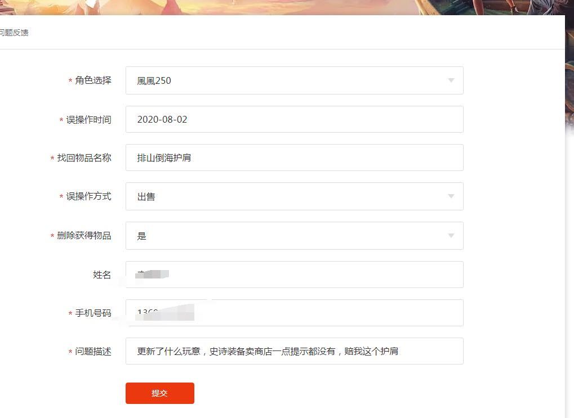Click the 提交 submit button

[159, 393]
